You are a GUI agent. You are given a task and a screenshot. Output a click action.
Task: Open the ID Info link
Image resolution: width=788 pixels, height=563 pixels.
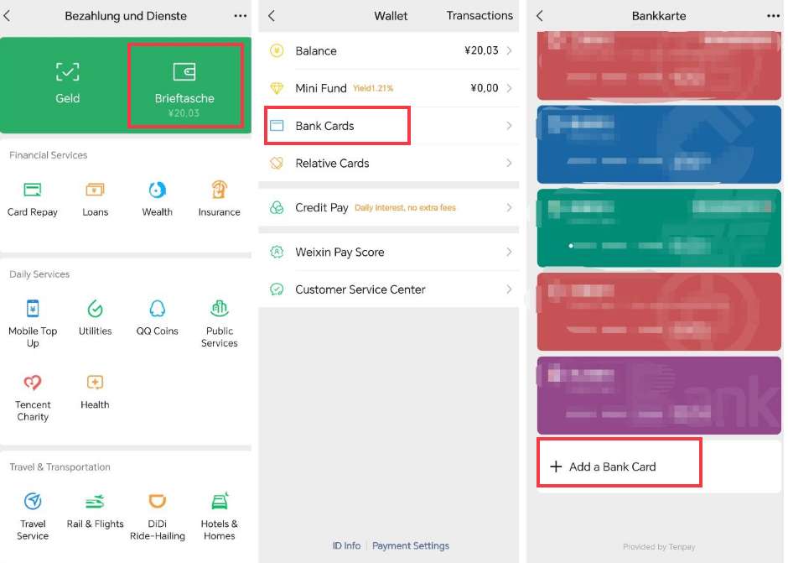point(346,545)
